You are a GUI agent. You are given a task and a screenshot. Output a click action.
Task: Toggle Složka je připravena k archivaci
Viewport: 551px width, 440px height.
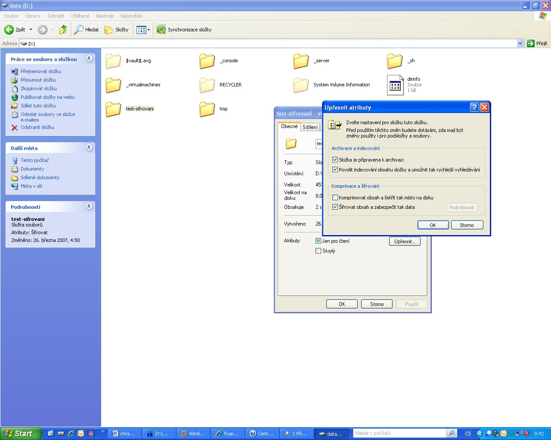[335, 160]
